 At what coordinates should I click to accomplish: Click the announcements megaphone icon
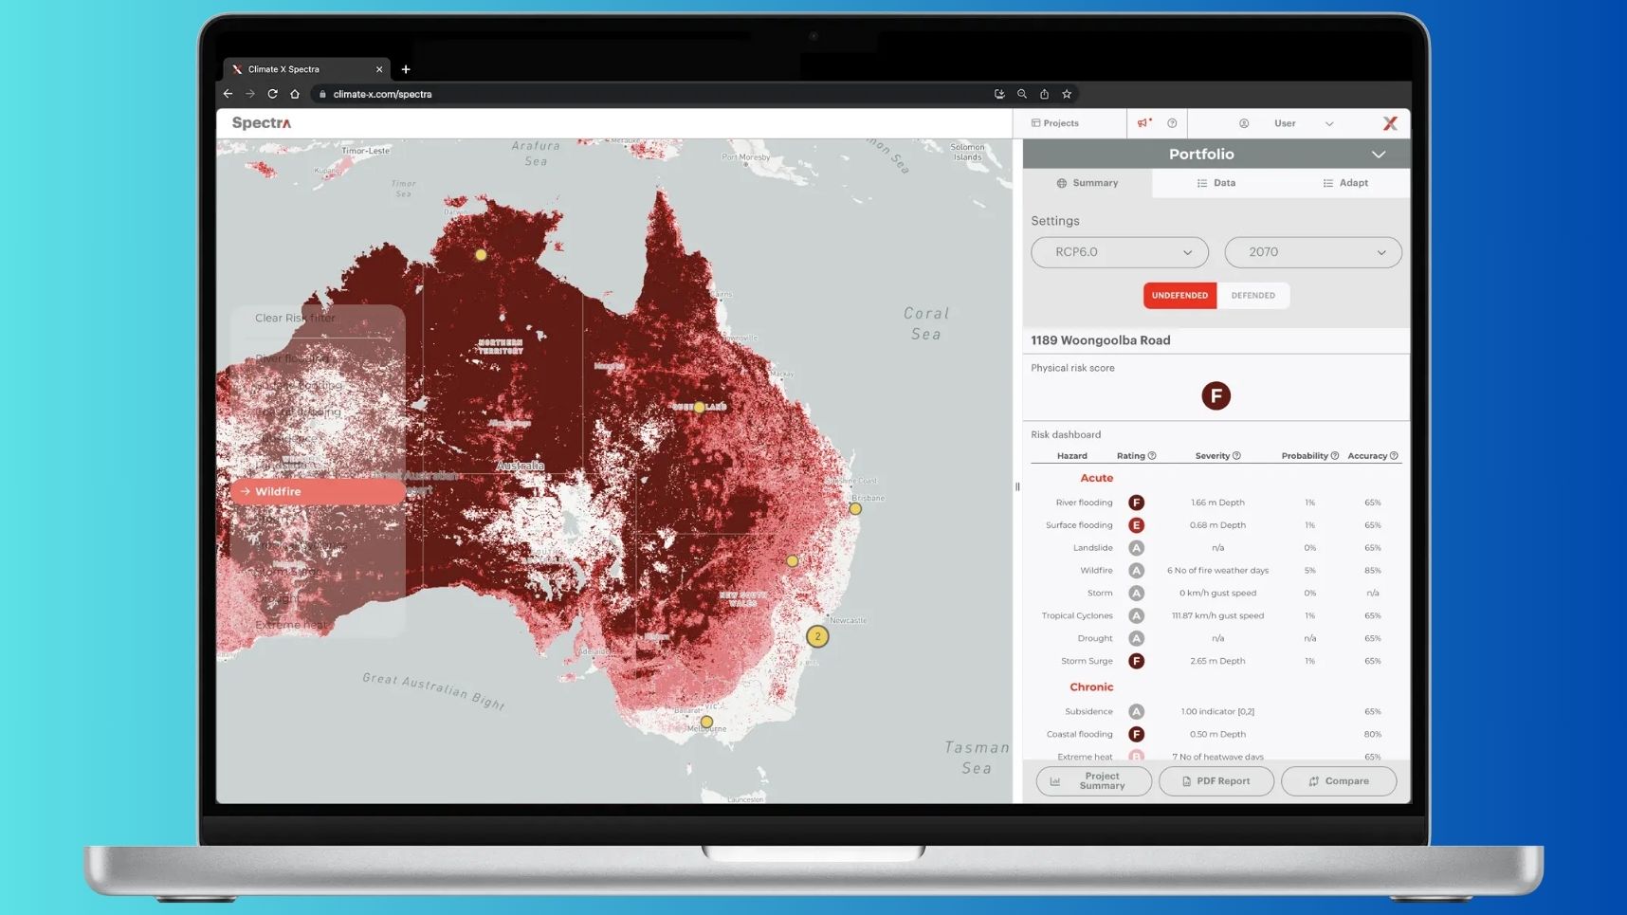(x=1143, y=123)
